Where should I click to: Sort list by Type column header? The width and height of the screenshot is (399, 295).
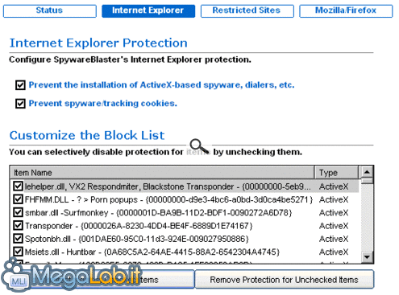[x=336, y=173]
